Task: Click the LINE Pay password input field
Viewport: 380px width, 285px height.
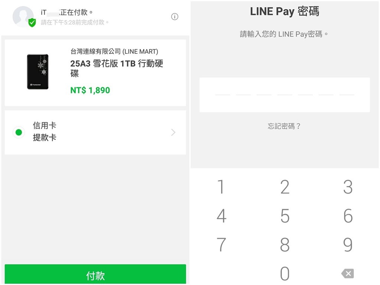Action: (x=285, y=95)
